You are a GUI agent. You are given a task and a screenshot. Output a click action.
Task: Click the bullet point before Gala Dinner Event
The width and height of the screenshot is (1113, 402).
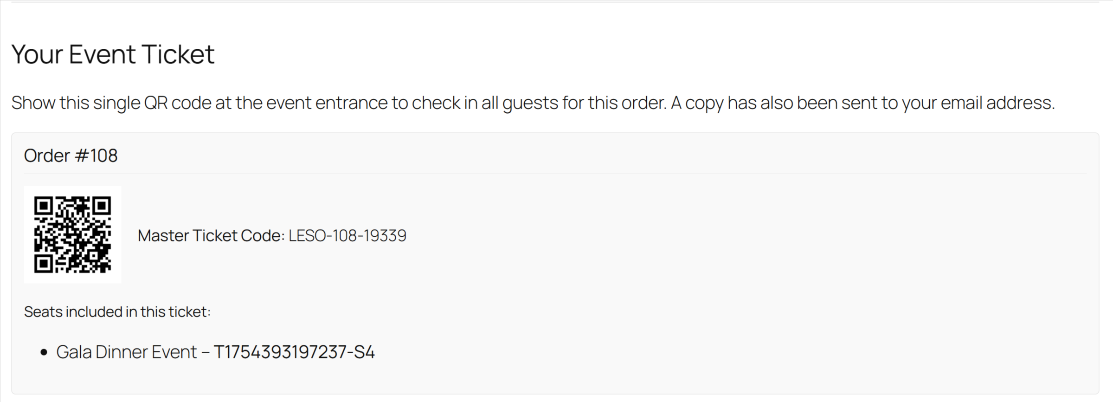tap(44, 352)
